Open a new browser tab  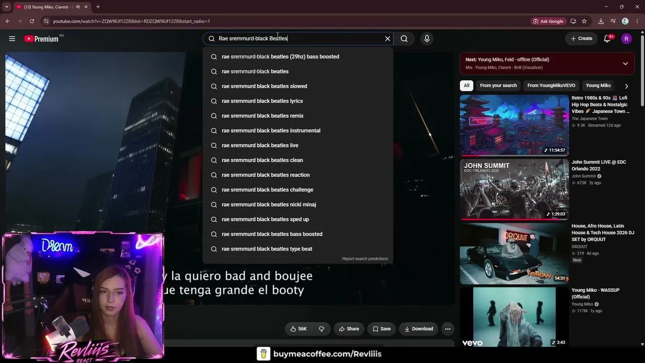(98, 7)
